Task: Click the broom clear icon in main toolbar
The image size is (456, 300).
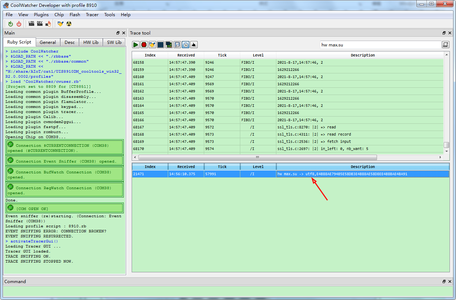Action: pyautogui.click(x=60, y=24)
